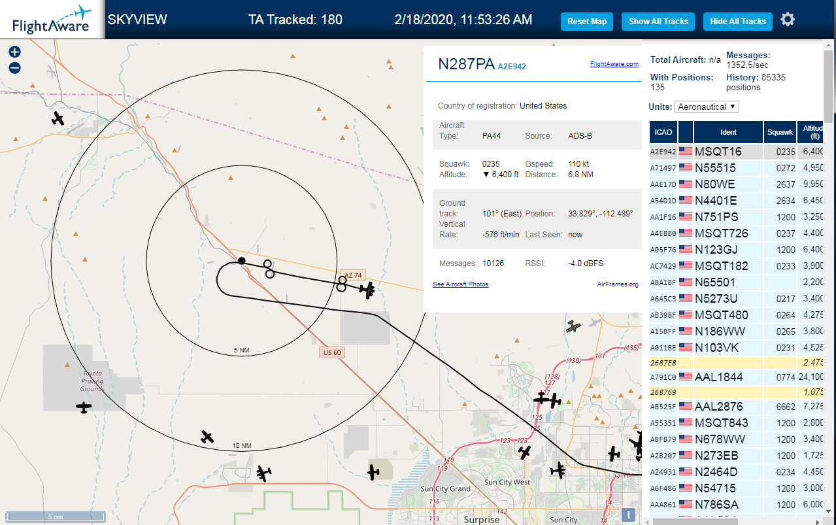Select the N678WW aircraft row
This screenshot has height=525, width=836.
click(737, 439)
